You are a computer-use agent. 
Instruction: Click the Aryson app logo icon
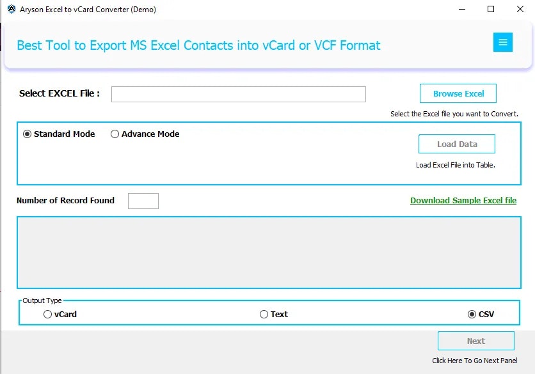12,9
